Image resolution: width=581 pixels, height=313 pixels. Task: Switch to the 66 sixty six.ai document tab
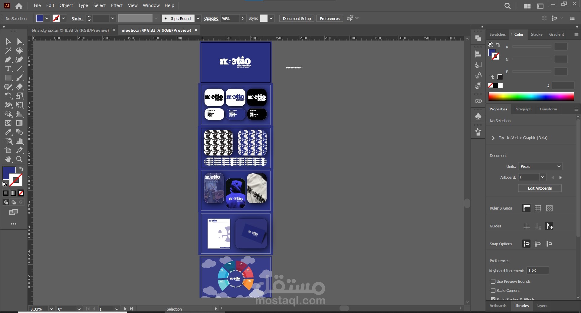[70, 30]
